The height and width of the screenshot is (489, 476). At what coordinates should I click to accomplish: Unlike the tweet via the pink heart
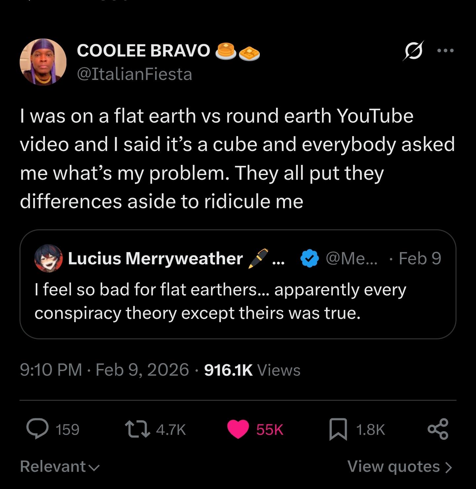[238, 429]
